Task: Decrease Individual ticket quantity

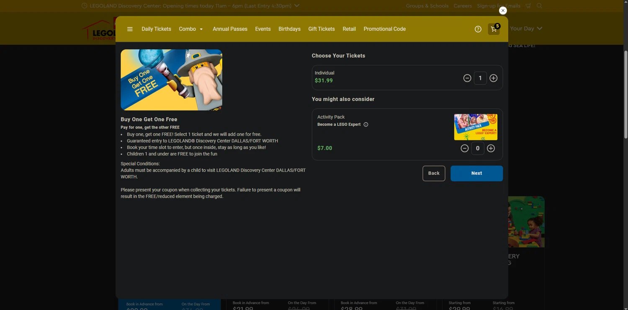Action: click(x=467, y=78)
